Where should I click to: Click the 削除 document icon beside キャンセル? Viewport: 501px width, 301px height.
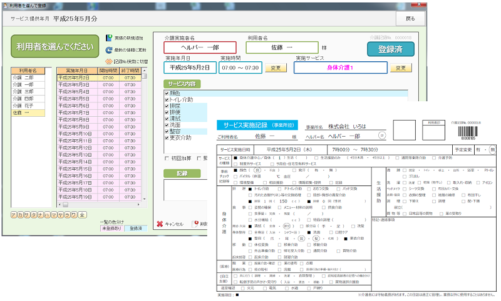(196, 224)
